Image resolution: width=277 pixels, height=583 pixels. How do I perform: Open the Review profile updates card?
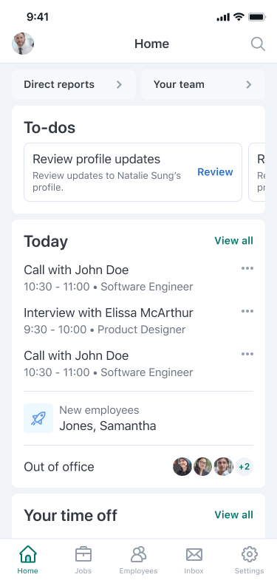[133, 172]
